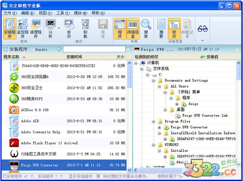The image size is (243, 181).
Task: Collapse the Documents and Settings folder
Action: [x=153, y=81]
